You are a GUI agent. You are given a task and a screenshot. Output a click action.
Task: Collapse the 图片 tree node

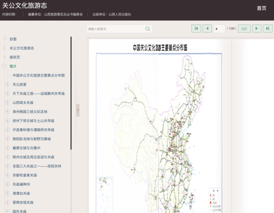pyautogui.click(x=5, y=66)
